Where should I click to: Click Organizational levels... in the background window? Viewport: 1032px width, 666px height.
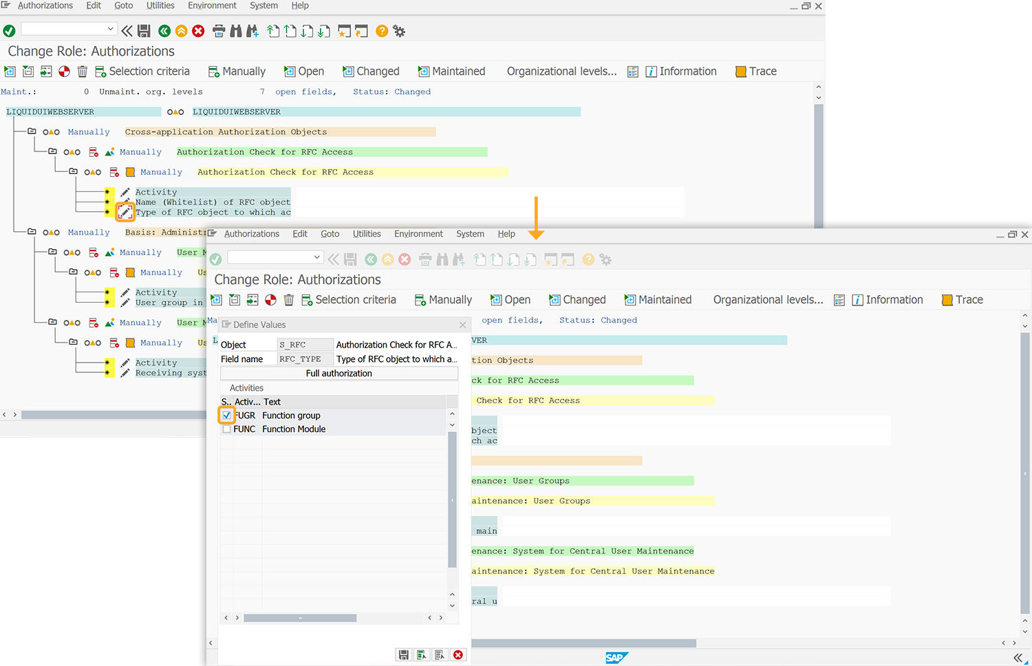click(561, 72)
